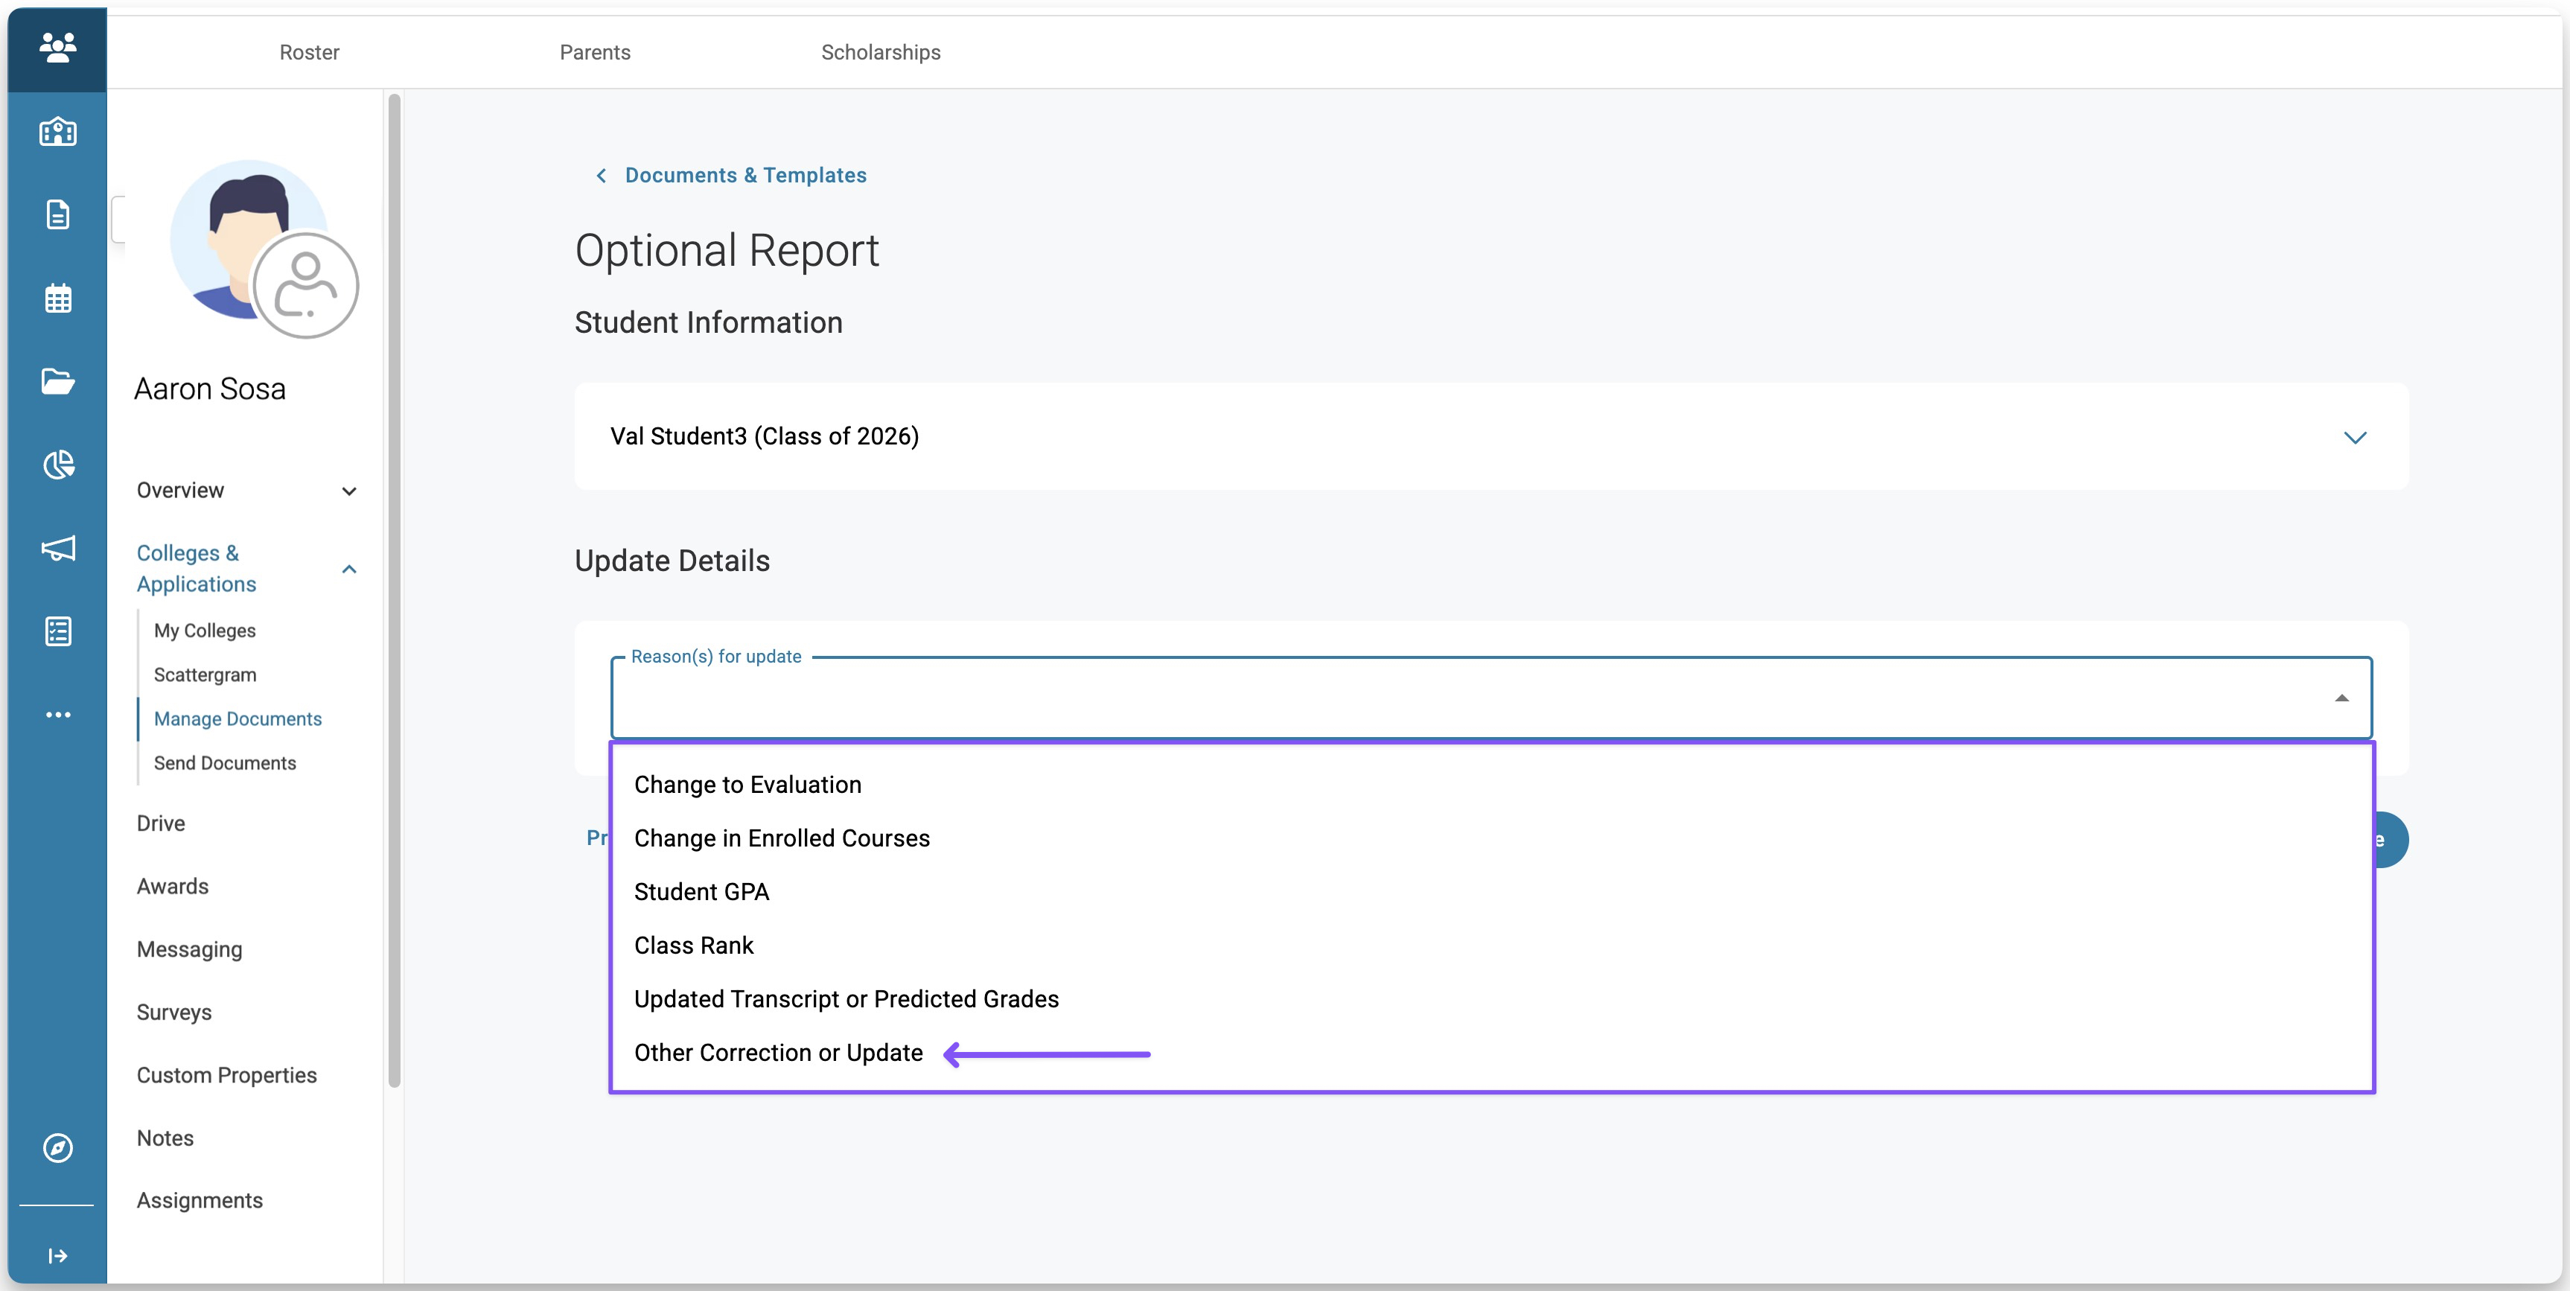Click the compass explore icon

point(58,1147)
